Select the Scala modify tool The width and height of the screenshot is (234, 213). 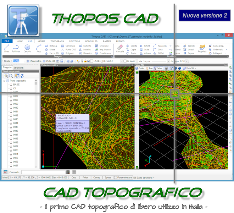(x=144, y=49)
